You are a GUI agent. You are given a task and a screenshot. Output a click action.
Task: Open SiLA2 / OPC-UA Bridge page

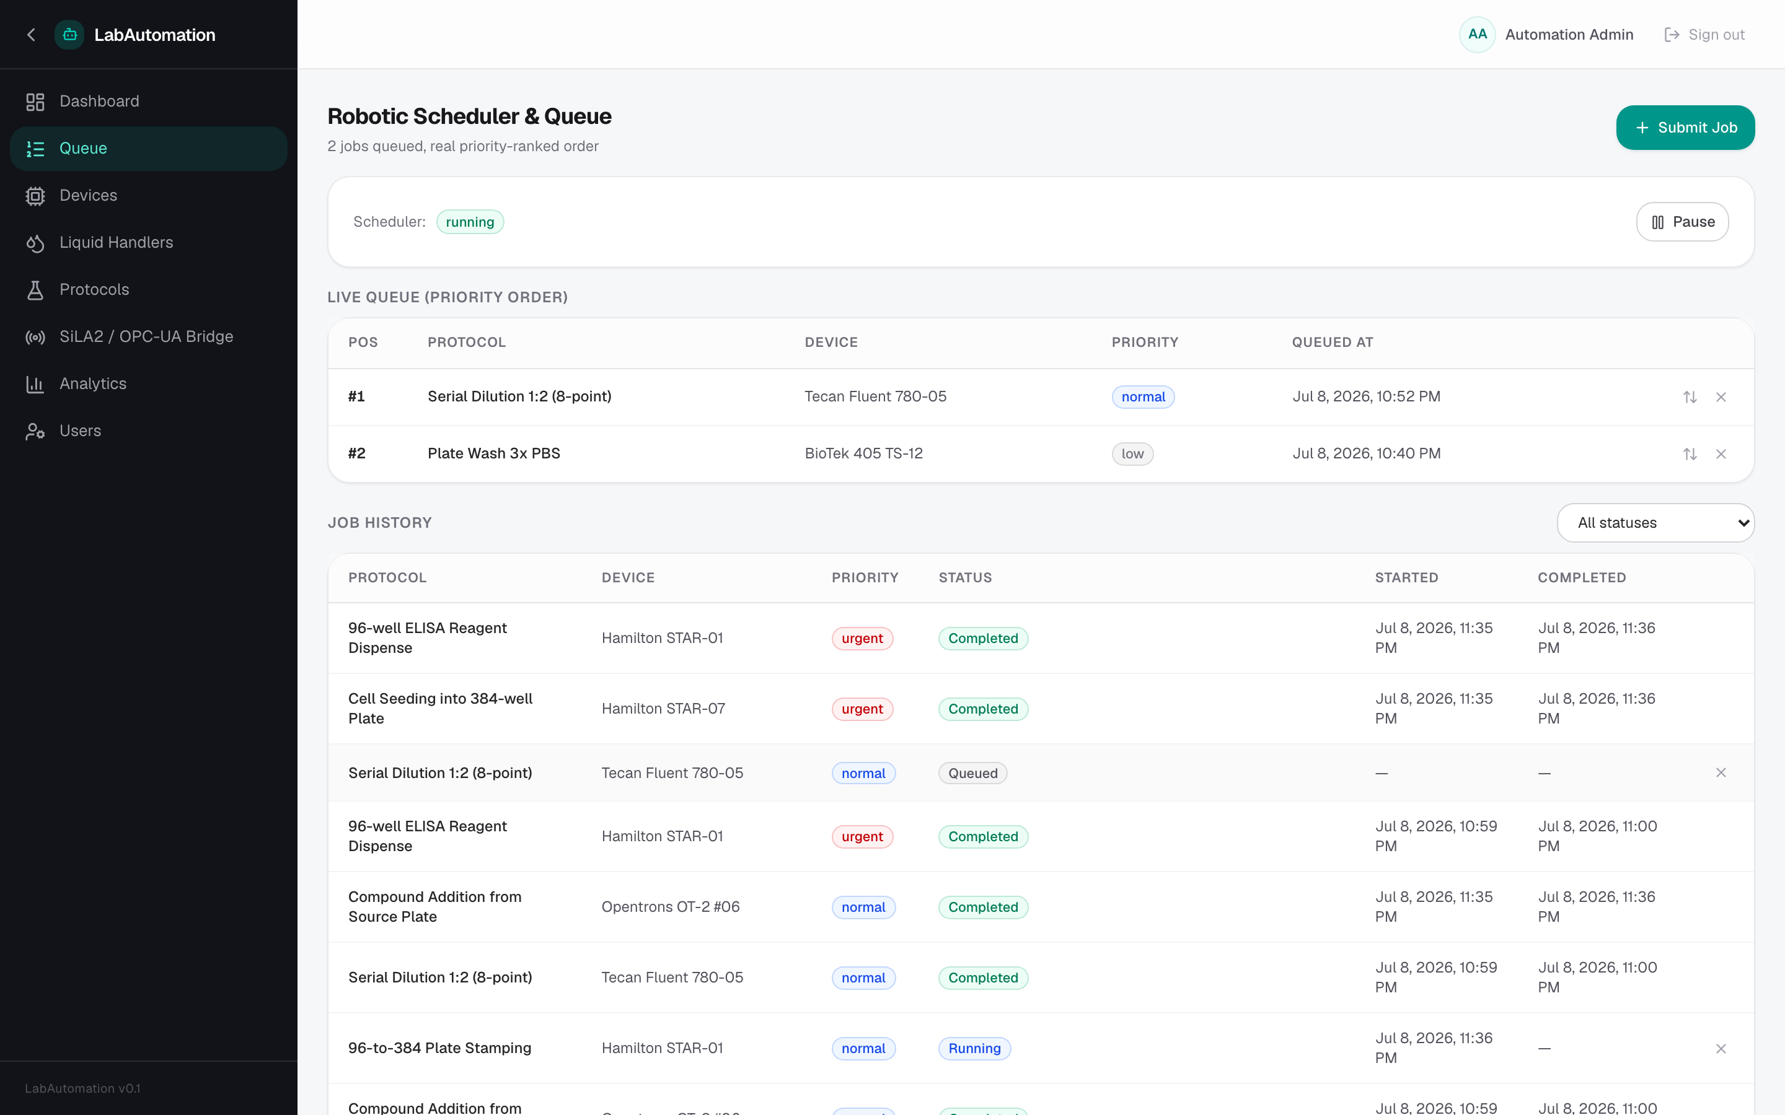tap(148, 337)
